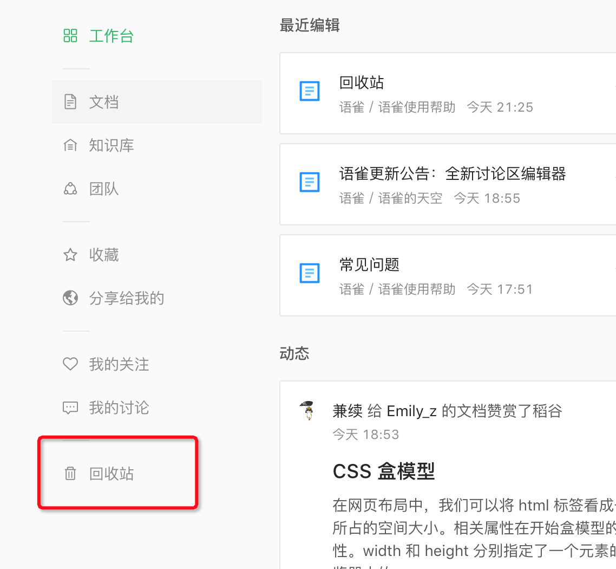Viewport: 616px width, 569px height.
Task: Click the 知识库 library icon
Action: pos(70,145)
